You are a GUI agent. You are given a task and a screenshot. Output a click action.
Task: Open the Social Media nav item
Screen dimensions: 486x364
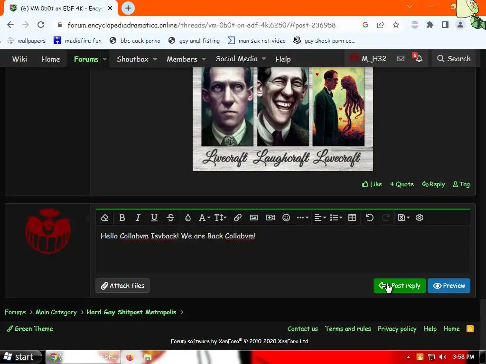(236, 59)
